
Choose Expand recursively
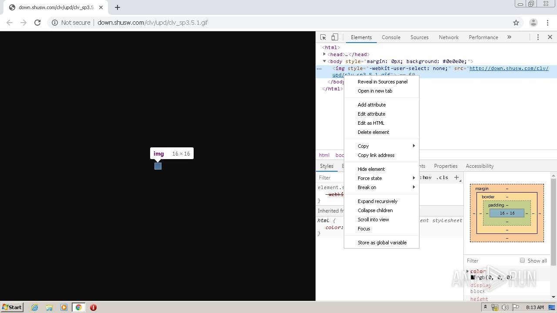[382, 201]
